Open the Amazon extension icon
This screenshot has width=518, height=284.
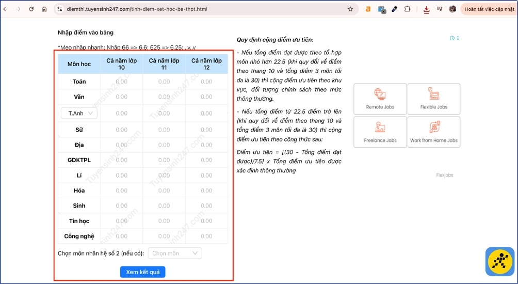(368, 9)
